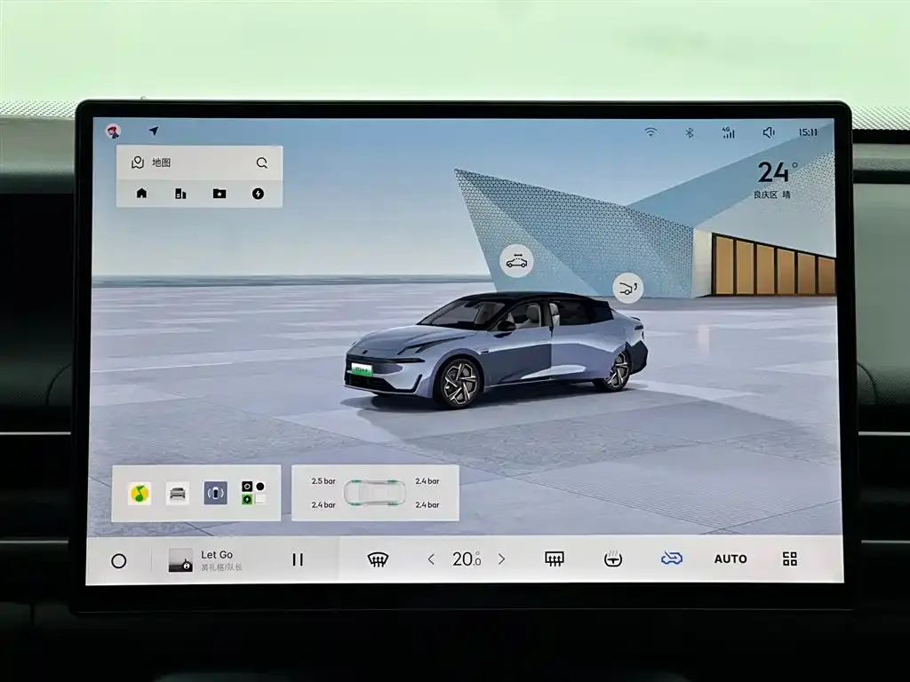Screen dimensions: 910x682
Task: Open the yellow-green music app icon
Action: pos(140,494)
